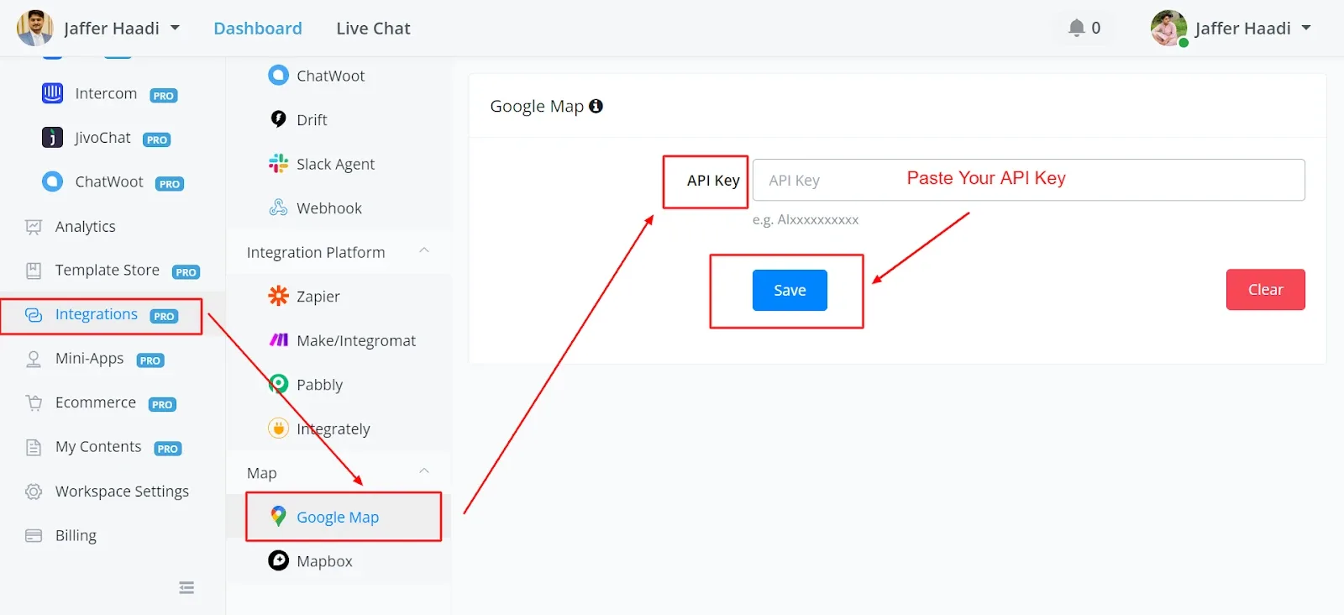Image resolution: width=1344 pixels, height=615 pixels.
Task: Open the Webhook integration
Action: pos(329,208)
